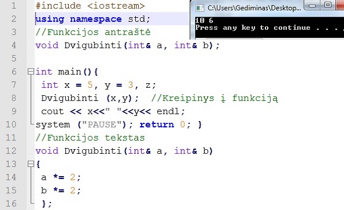Place cursor in '#include <iostream>' line
Image resolution: width=344 pixels, height=210 pixels.
tap(90, 6)
